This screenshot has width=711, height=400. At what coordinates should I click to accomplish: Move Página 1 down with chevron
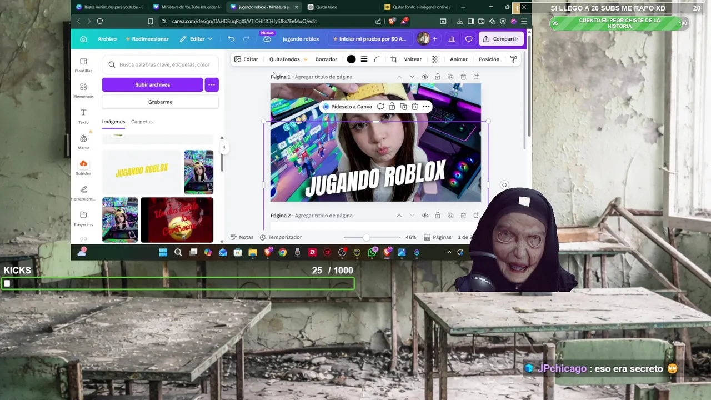click(412, 77)
